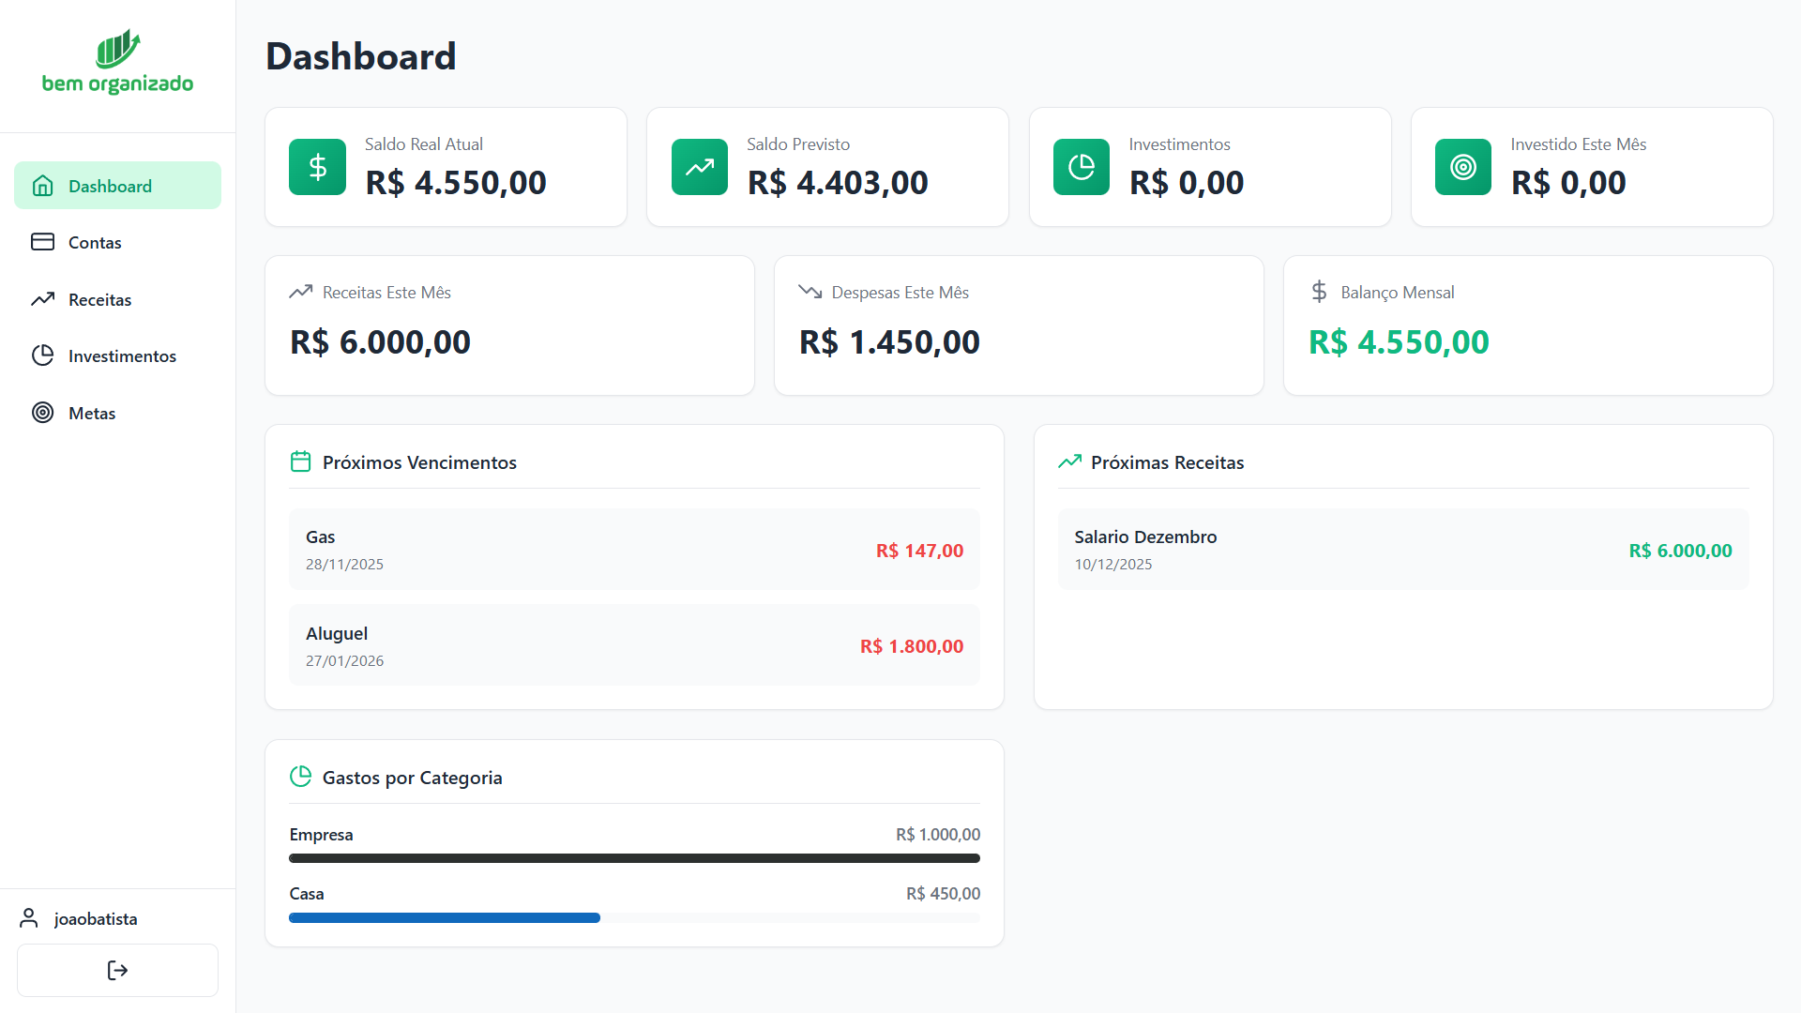Click the trending-up icon on Saldo Previsto
Screen dimensions: 1801x1013
click(699, 167)
